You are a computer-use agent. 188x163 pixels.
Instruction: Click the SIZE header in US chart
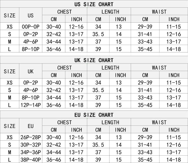[9, 15]
